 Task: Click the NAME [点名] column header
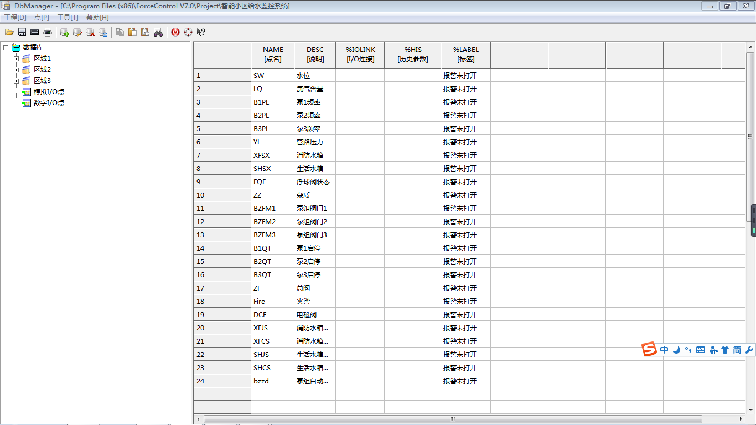coord(273,54)
